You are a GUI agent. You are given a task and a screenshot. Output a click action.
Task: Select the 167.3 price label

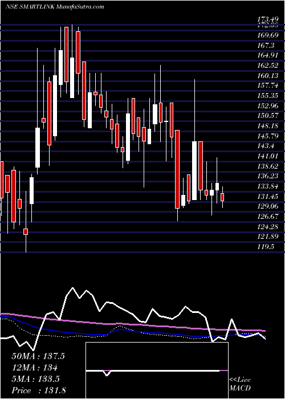coord(266,45)
